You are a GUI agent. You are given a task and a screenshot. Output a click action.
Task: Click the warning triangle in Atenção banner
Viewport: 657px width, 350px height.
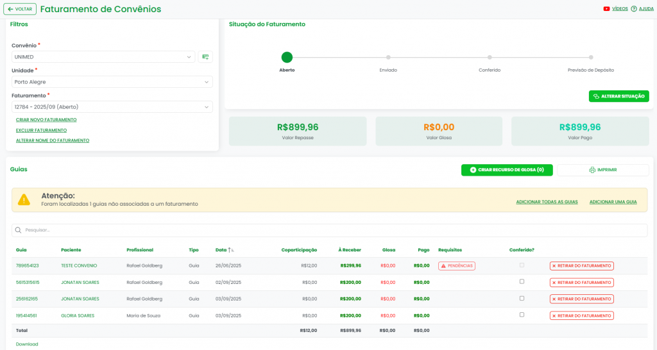[x=24, y=199]
